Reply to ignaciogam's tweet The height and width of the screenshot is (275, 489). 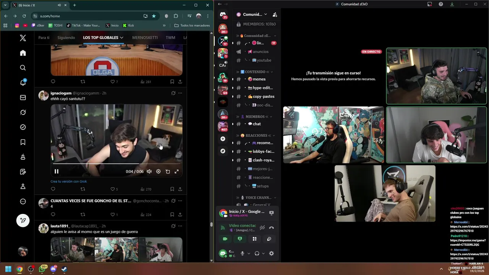coord(53,189)
